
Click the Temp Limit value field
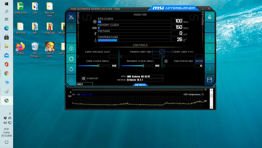pyautogui.click(x=199, y=56)
